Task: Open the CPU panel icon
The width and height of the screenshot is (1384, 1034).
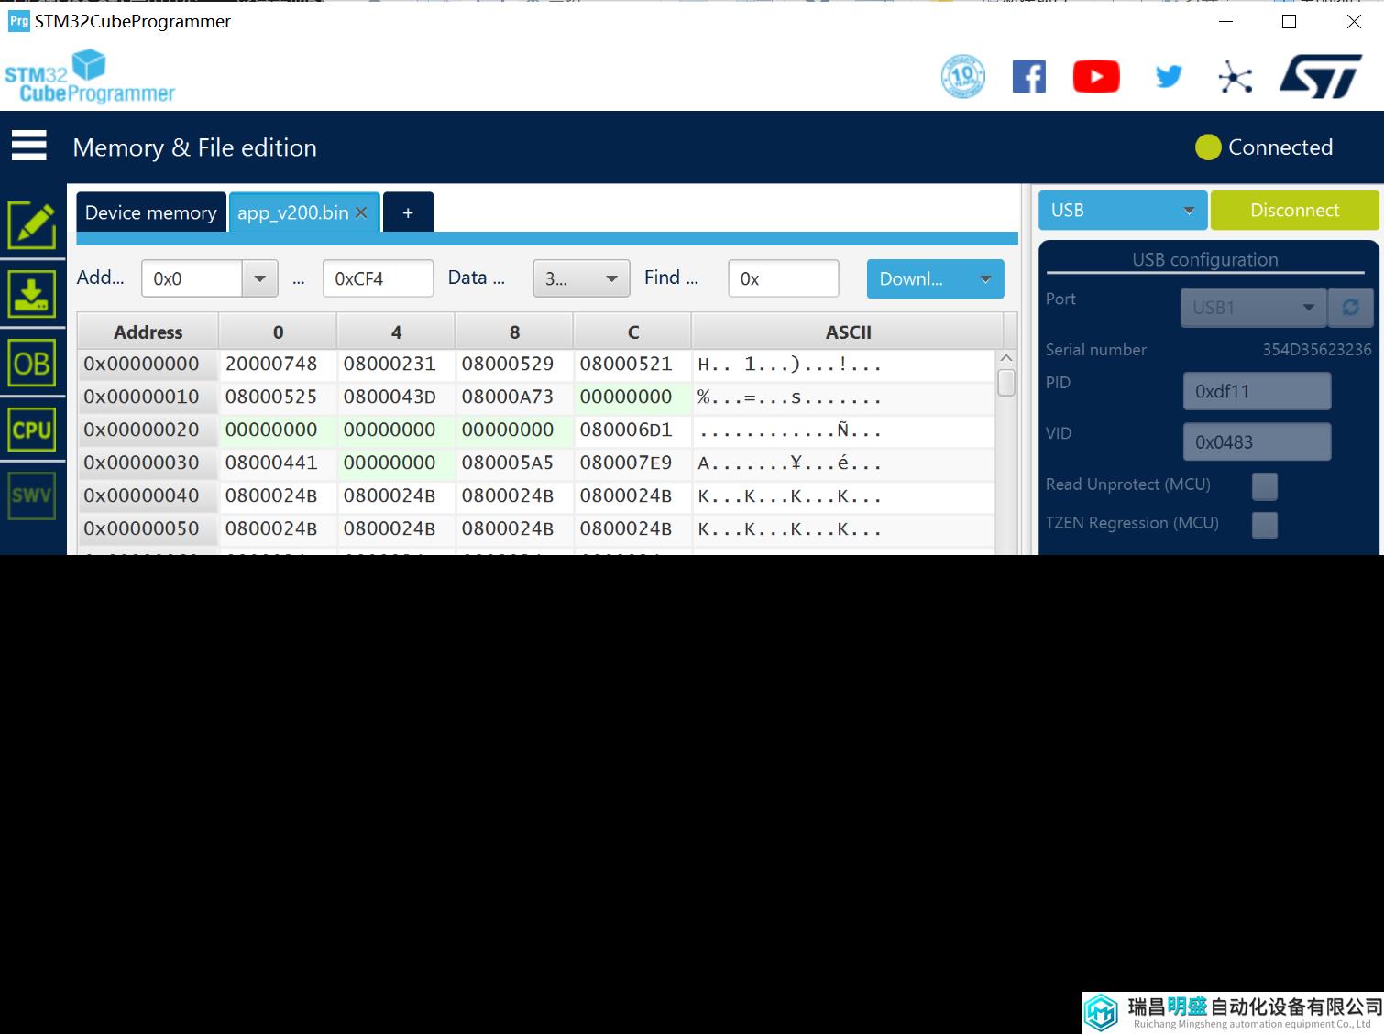Action: tap(32, 430)
